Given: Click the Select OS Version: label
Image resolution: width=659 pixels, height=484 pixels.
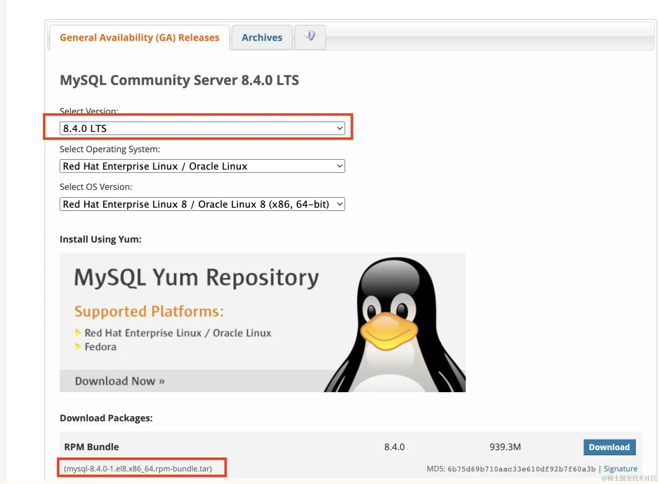Looking at the screenshot, I should tap(96, 187).
